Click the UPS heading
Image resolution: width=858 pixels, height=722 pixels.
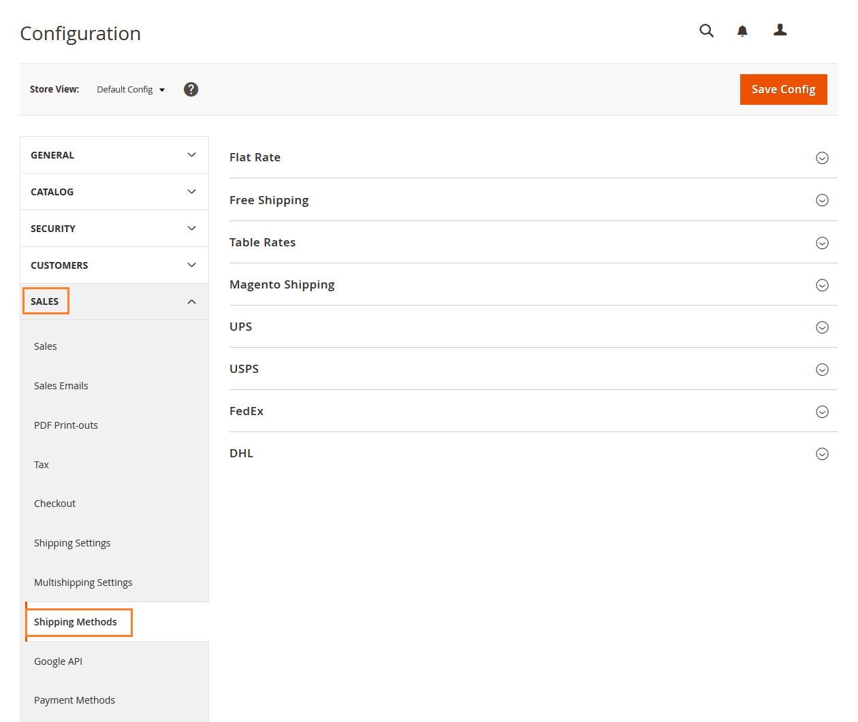coord(240,327)
